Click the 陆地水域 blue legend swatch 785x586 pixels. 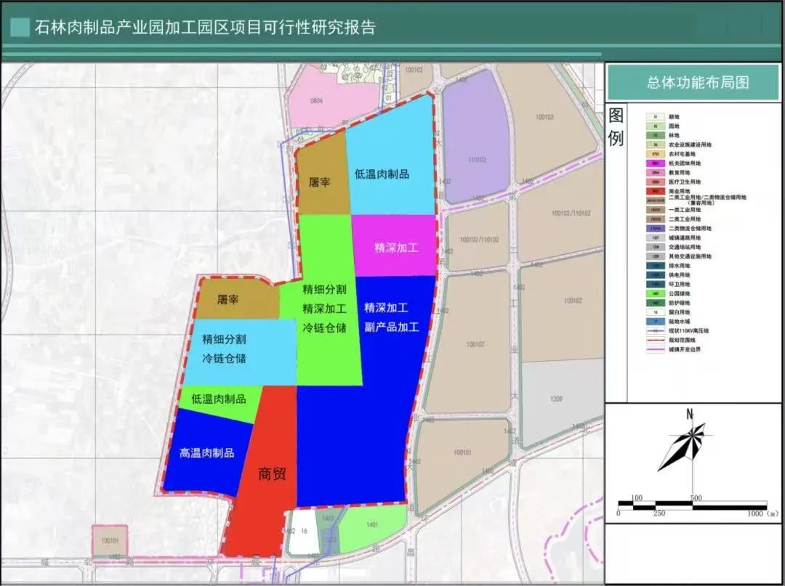pyautogui.click(x=655, y=321)
